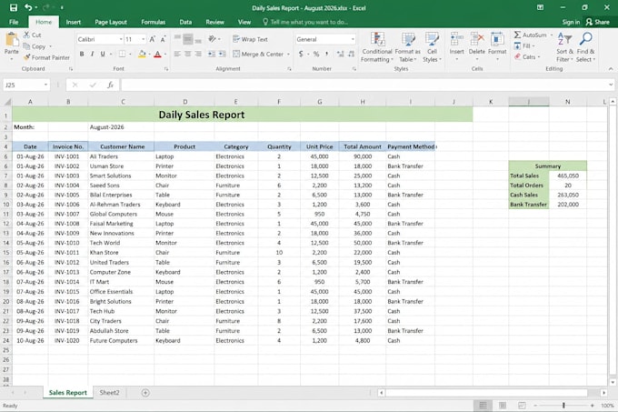Increase indent icon

tap(223, 54)
